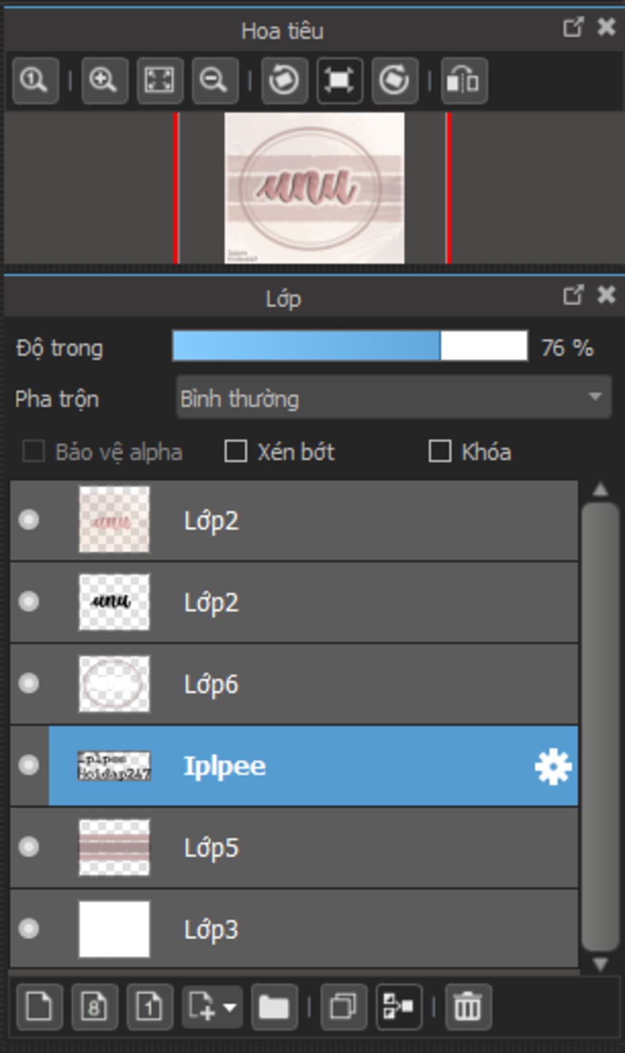The width and height of the screenshot is (625, 1053).
Task: Zoom out on the navigator preview
Action: [x=214, y=80]
